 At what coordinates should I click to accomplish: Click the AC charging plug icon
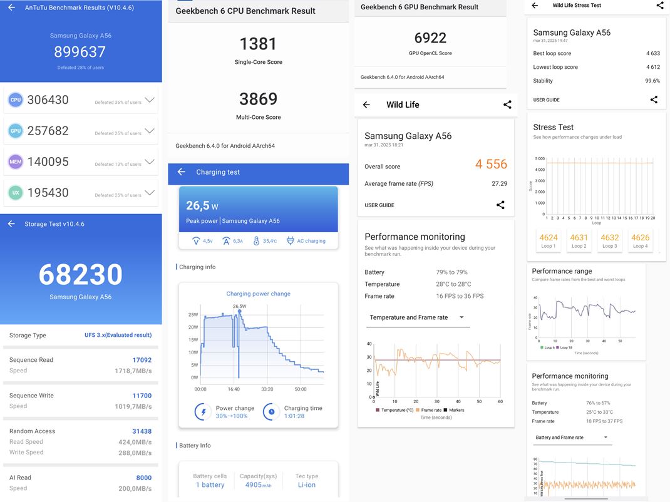290,241
